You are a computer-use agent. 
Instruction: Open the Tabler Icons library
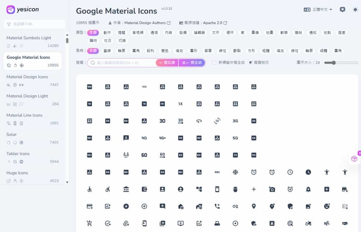[x=32, y=157]
